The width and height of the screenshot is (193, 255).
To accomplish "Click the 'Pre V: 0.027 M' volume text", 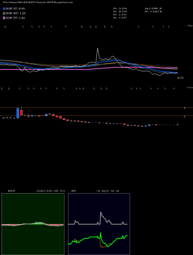I will click(x=153, y=12).
